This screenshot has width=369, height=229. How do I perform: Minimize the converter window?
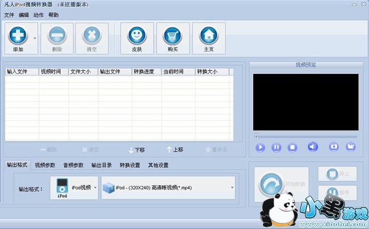354,5
